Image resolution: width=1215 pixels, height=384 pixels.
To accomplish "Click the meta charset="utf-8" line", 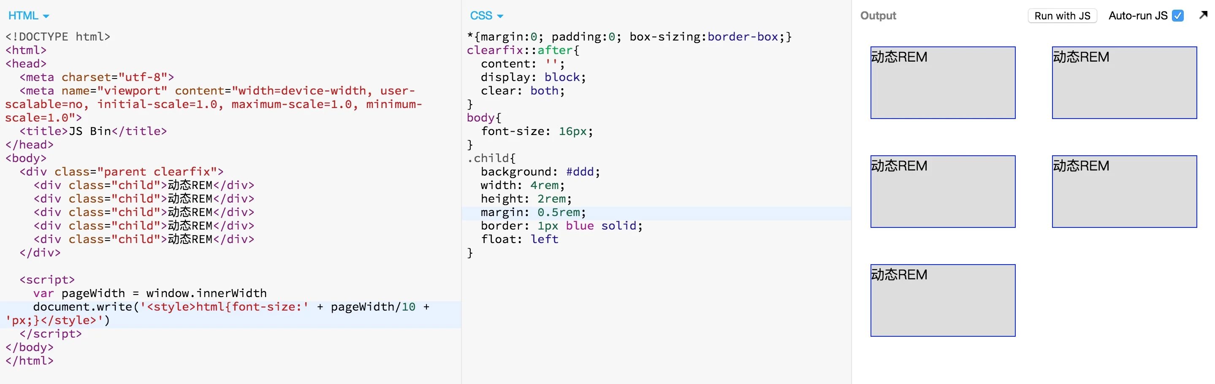I will [x=97, y=77].
